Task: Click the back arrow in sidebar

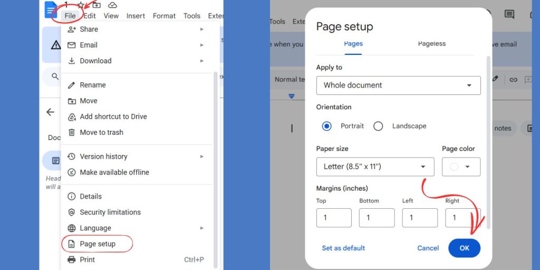Action: pos(50,112)
